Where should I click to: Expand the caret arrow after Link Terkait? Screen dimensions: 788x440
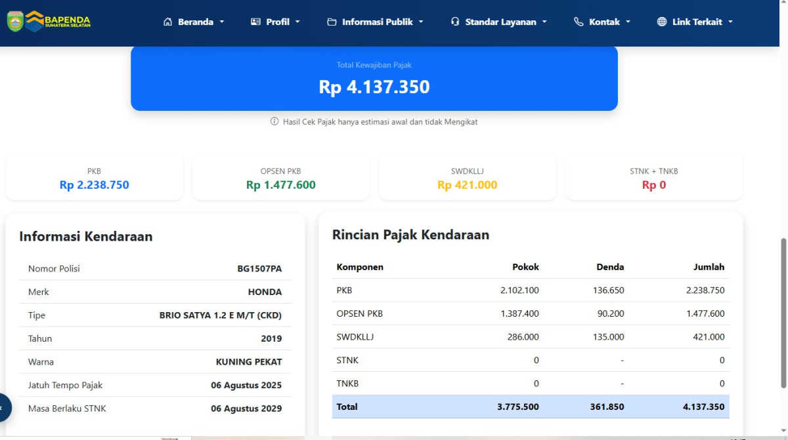tap(730, 22)
